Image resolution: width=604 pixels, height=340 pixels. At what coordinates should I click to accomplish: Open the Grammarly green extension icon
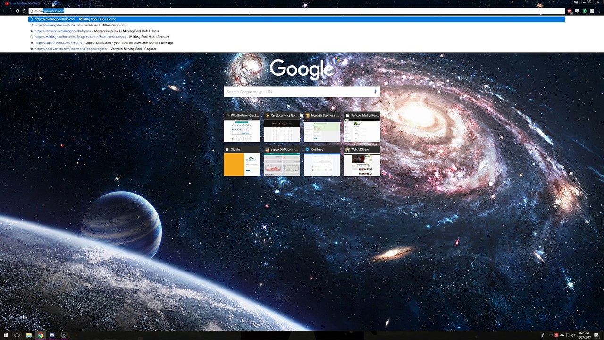pyautogui.click(x=585, y=11)
